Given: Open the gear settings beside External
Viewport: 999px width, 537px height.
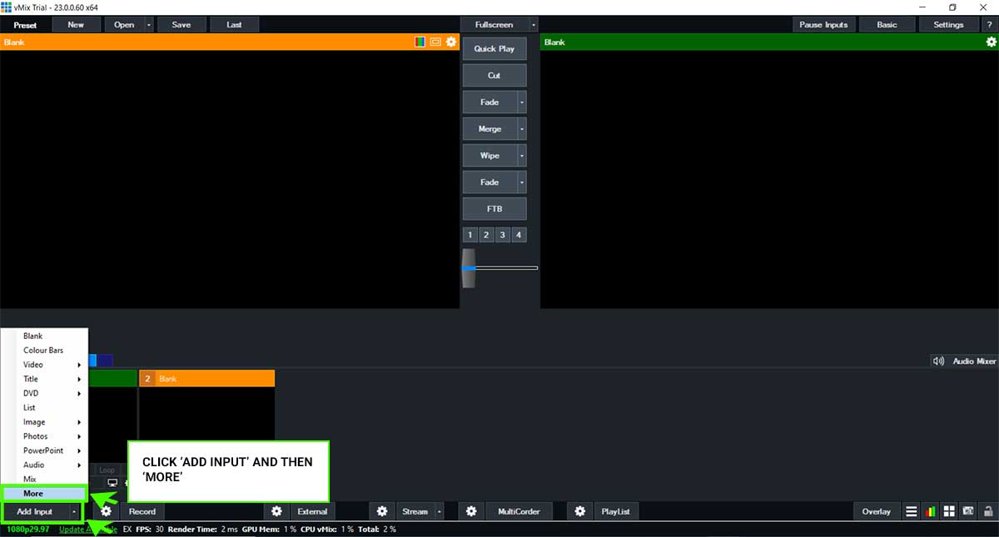Looking at the screenshot, I should 276,511.
